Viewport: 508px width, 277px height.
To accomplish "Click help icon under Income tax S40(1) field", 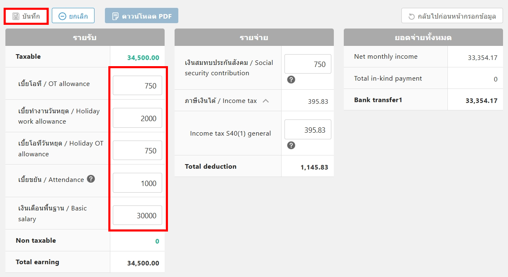I will tap(291, 145).
